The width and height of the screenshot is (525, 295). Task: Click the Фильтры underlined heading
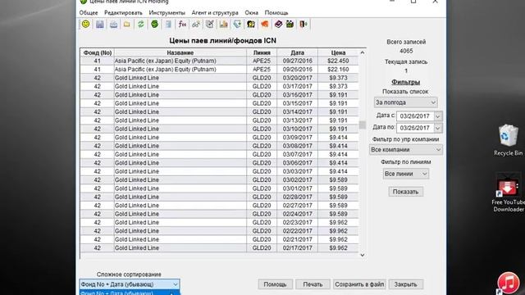pos(405,82)
